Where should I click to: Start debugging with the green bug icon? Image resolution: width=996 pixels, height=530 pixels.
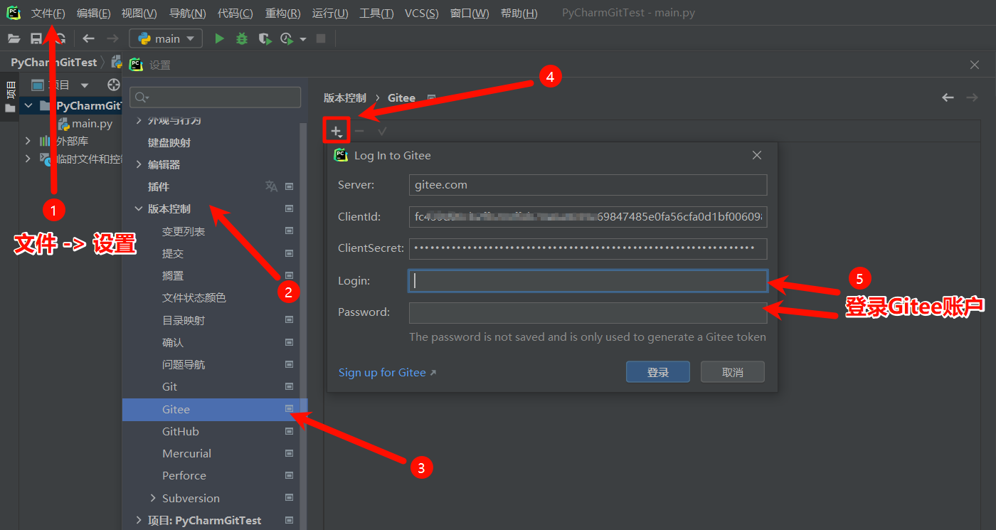click(242, 38)
